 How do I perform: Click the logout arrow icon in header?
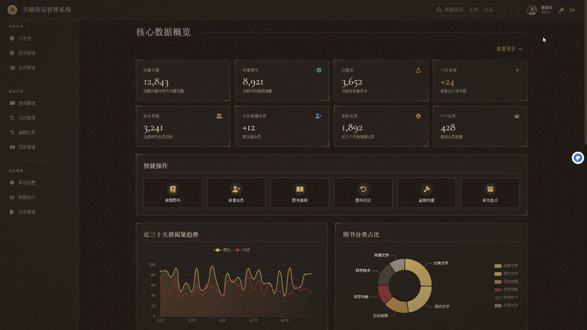point(572,10)
